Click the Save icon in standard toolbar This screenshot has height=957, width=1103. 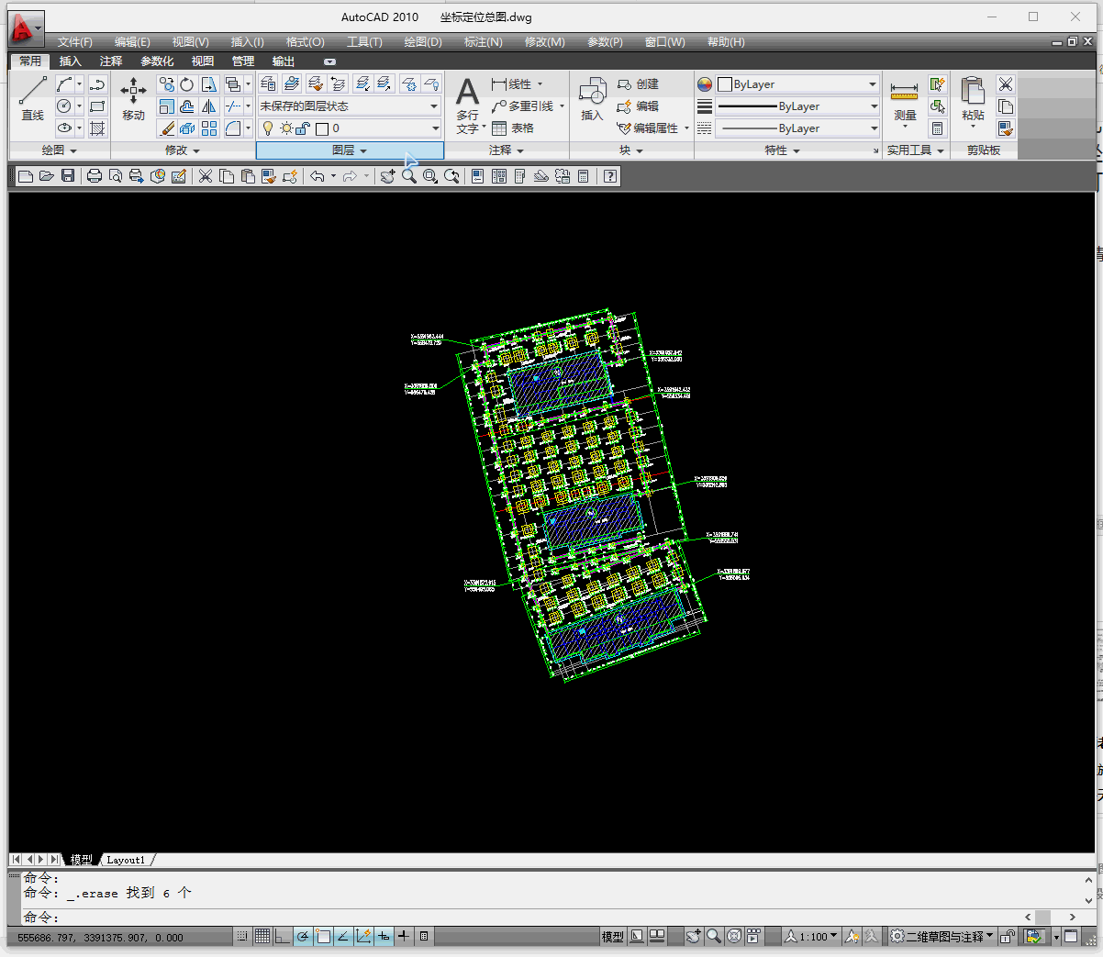point(68,176)
